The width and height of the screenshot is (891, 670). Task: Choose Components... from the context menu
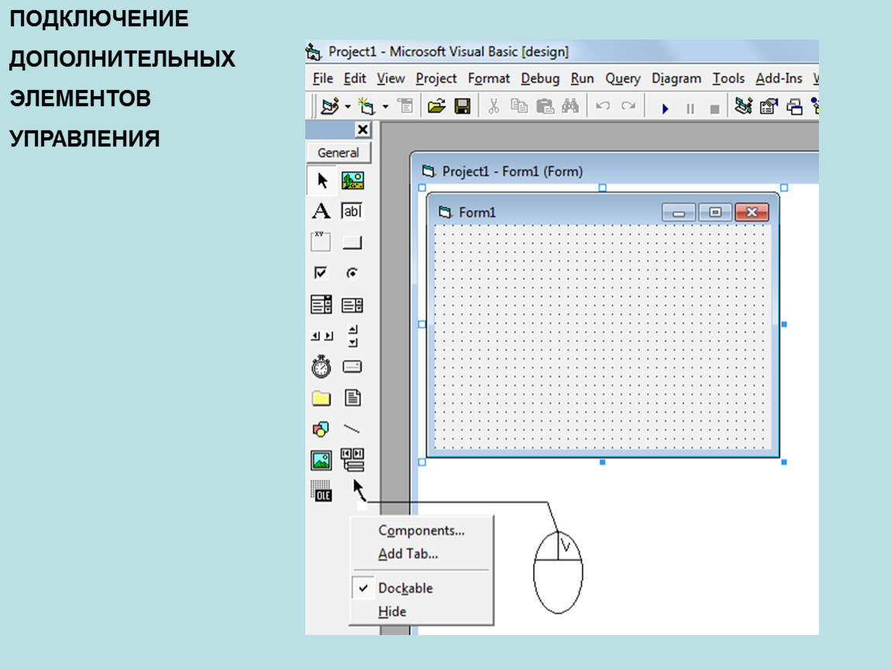(x=421, y=530)
